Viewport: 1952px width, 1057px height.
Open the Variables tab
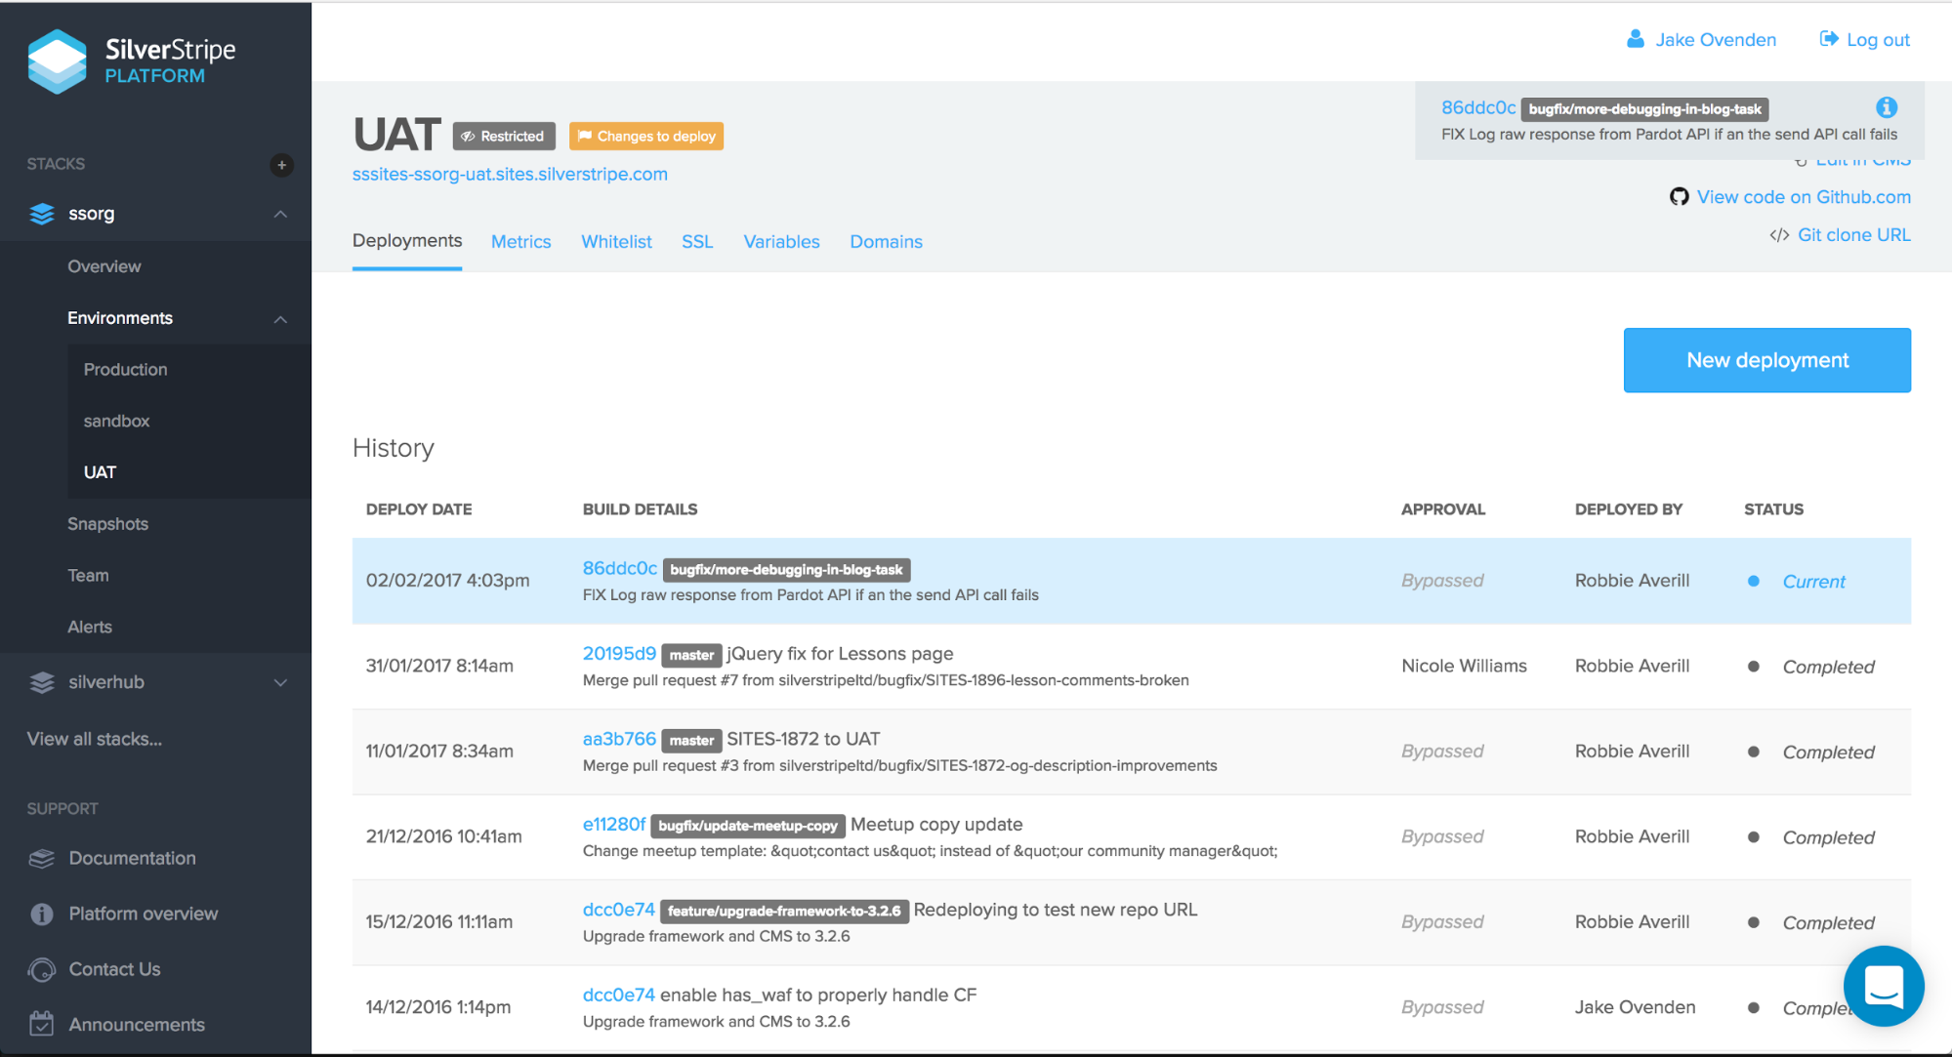[780, 241]
